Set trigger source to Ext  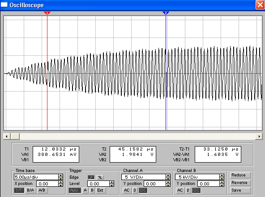click(101, 190)
